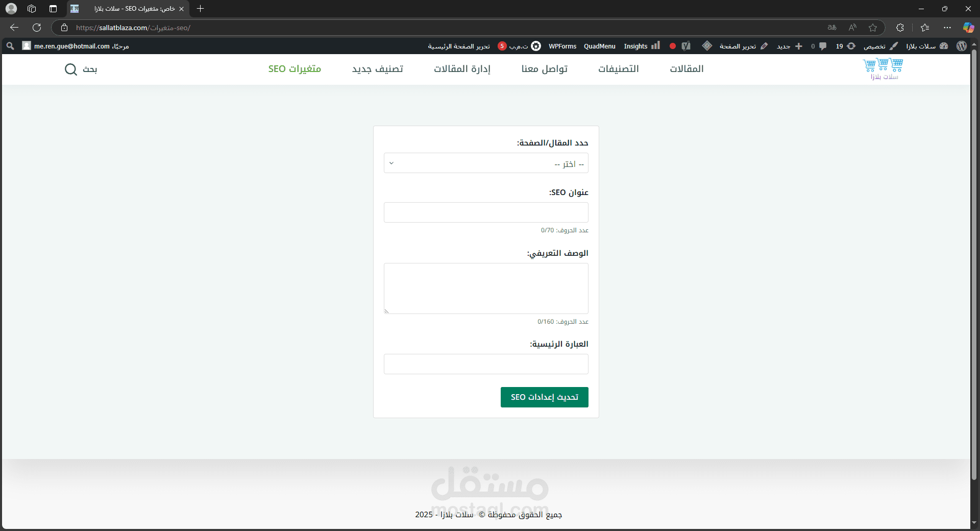
Task: Open browser extensions puzzle icon
Action: (900, 28)
